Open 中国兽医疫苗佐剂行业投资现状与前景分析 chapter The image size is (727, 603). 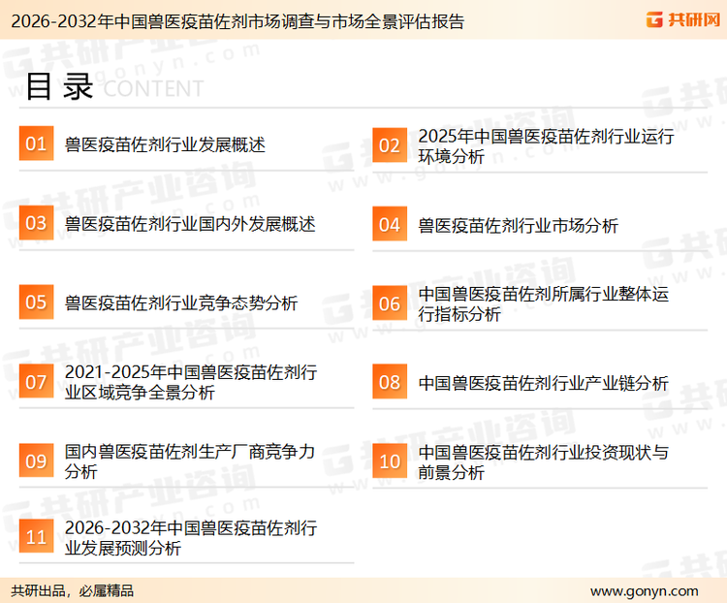(544, 462)
